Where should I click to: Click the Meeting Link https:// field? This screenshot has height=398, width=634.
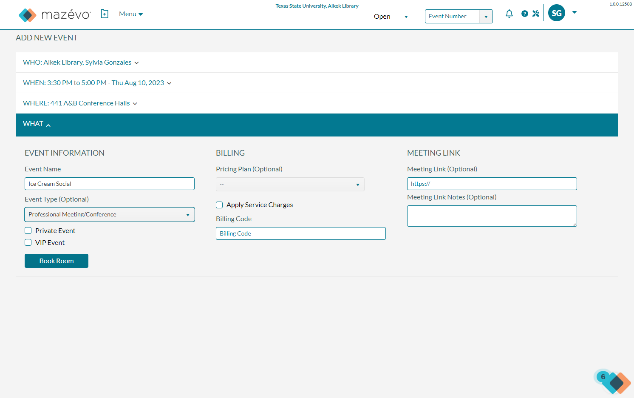[492, 184]
